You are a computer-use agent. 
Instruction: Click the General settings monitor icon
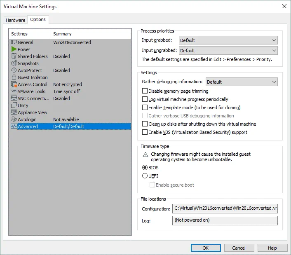click(14, 42)
